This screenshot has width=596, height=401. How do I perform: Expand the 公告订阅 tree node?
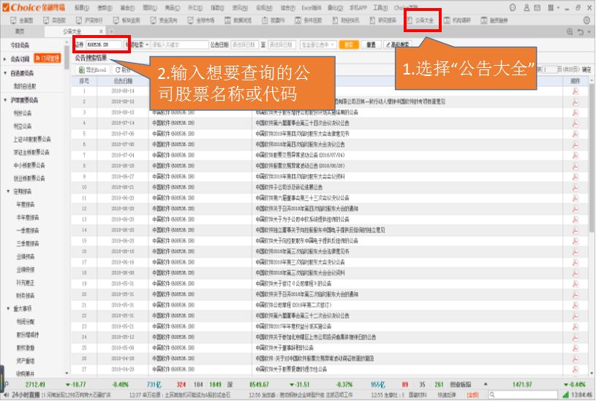click(x=5, y=59)
